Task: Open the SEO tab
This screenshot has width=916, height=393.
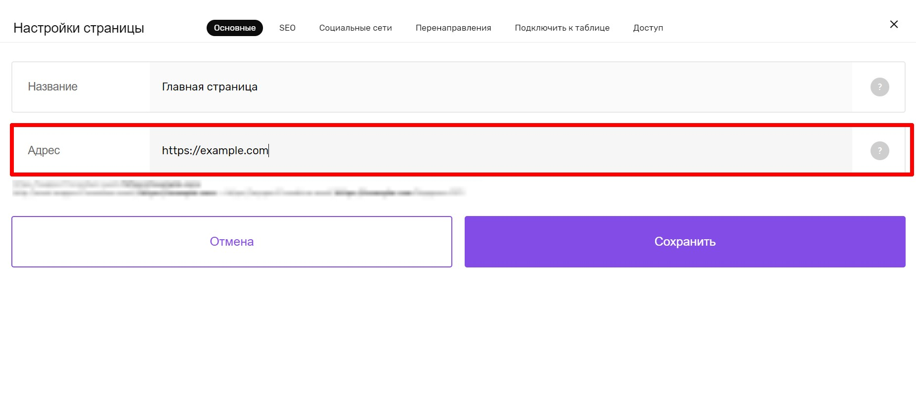Action: click(287, 28)
